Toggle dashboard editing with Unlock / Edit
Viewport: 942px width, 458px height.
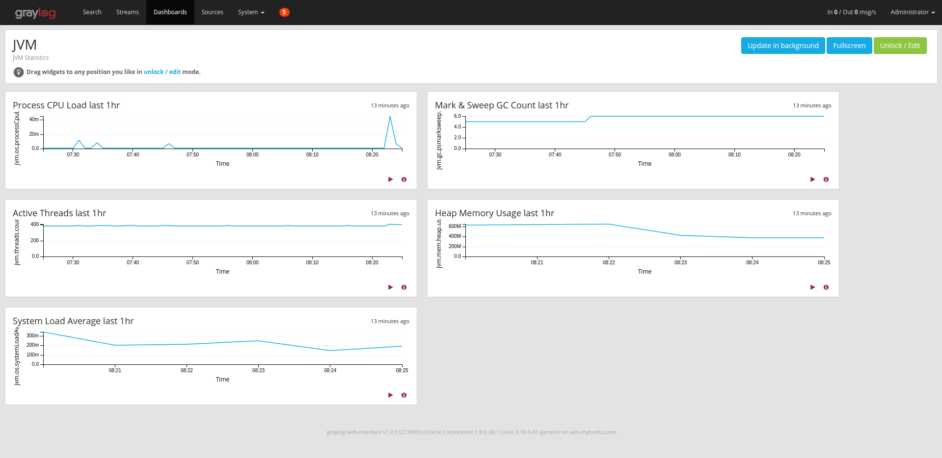click(x=900, y=45)
